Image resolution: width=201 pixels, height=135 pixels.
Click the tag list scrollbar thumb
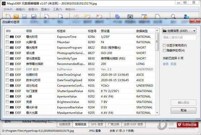click(x=157, y=42)
